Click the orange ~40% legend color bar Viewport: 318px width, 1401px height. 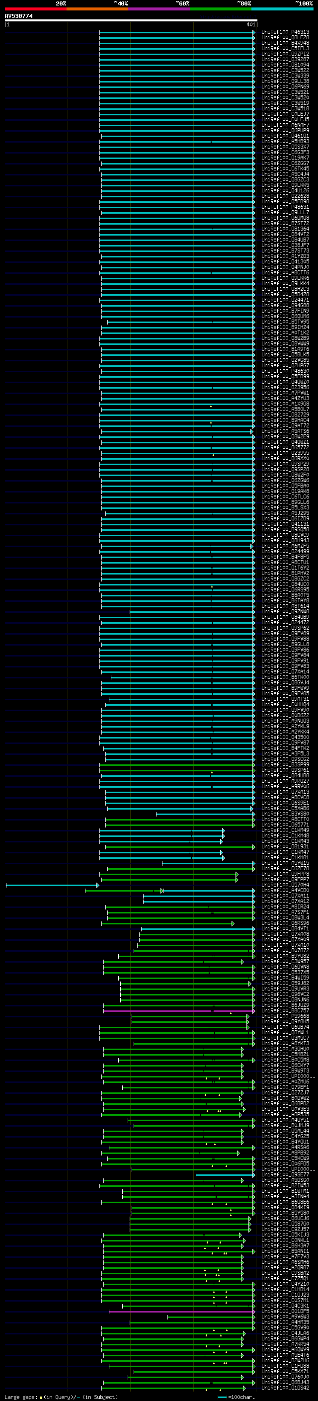97,9
